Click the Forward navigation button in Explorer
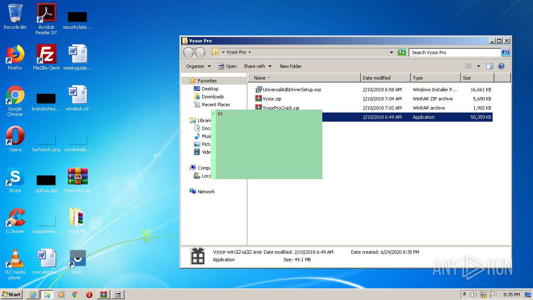Viewport: 533px width, 300px height. [x=200, y=52]
